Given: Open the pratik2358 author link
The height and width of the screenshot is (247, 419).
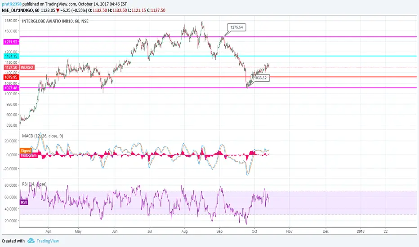Looking at the screenshot, I should pos(12,4).
